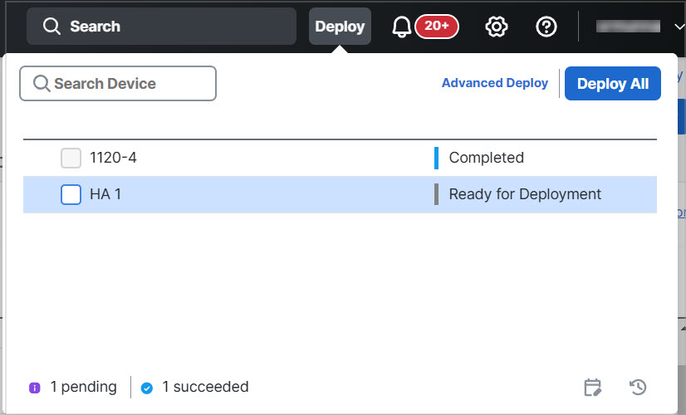
Task: Open the deployment history clock icon
Action: pos(638,387)
